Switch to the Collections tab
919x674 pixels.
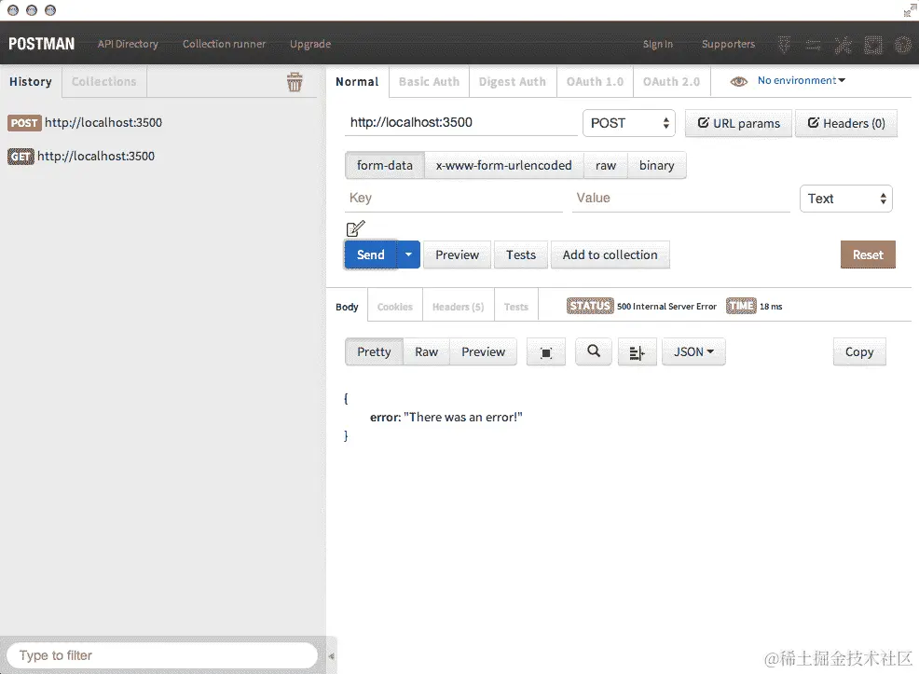[103, 81]
